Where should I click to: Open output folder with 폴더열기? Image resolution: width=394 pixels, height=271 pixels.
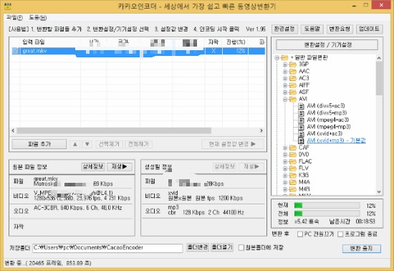[222, 247]
